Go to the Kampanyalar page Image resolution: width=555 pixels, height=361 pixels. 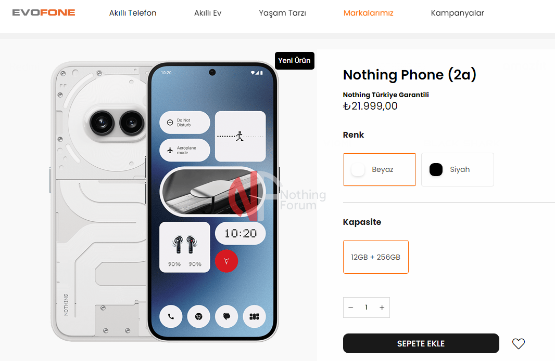coord(457,13)
